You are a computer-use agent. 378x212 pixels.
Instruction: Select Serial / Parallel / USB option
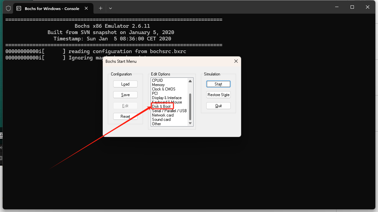tap(169, 111)
